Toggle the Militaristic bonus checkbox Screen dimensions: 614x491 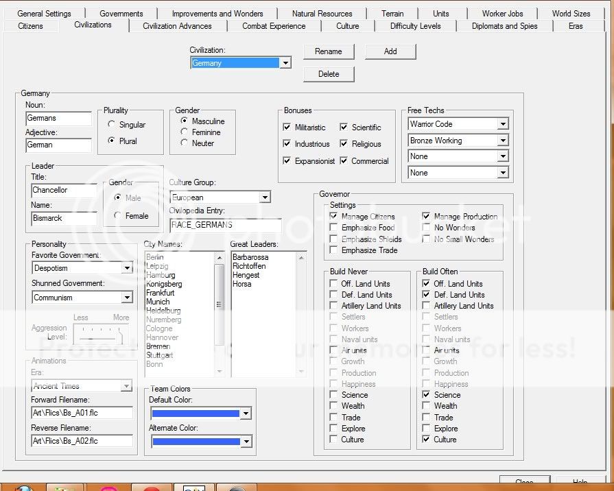[x=287, y=128]
